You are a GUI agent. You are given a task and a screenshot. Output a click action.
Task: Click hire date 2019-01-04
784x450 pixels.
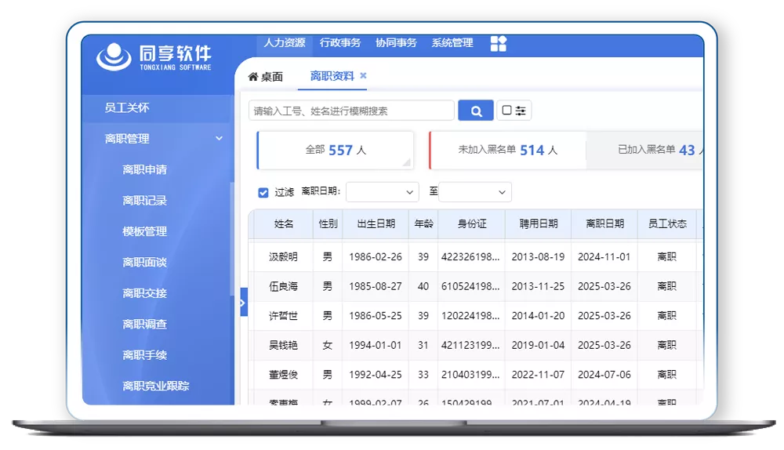[538, 346]
